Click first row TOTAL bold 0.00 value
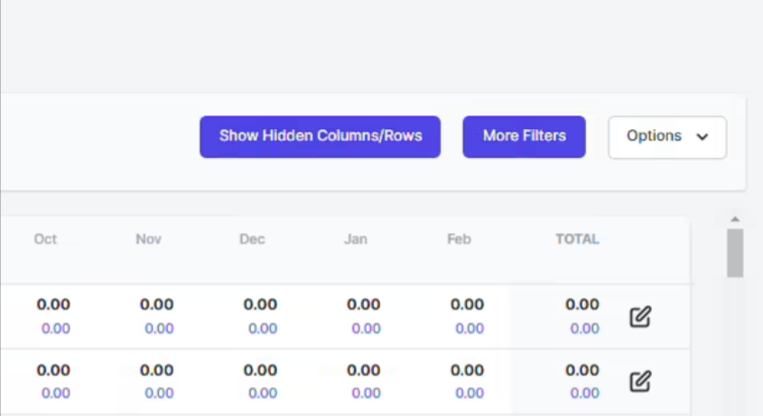Image resolution: width=763 pixels, height=416 pixels. (582, 305)
